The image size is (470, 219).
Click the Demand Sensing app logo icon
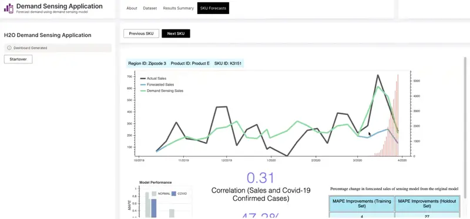click(x=9, y=8)
